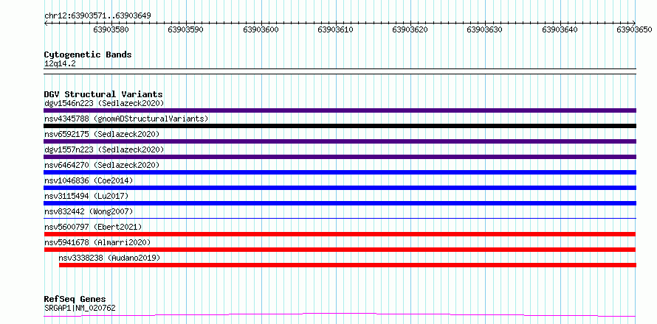This screenshot has width=657, height=324.
Task: Open the SRGAP1|NM_020762 gene label
Action: pyautogui.click(x=80, y=308)
